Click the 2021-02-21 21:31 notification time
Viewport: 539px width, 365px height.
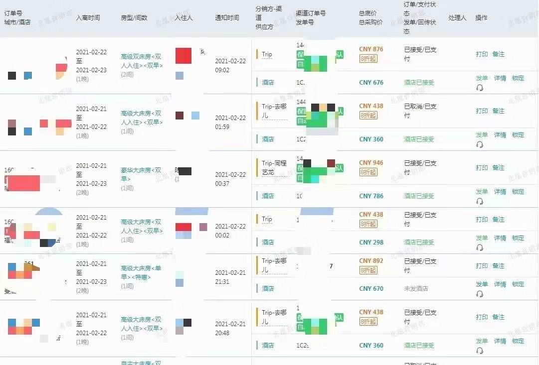pos(230,277)
